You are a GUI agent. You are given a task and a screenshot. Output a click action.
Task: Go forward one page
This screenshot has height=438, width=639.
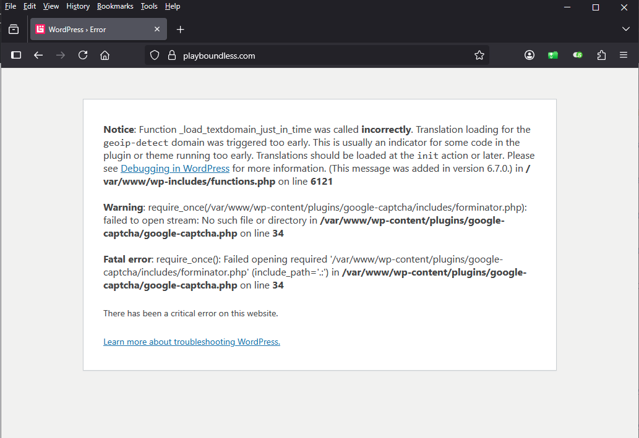click(x=61, y=55)
